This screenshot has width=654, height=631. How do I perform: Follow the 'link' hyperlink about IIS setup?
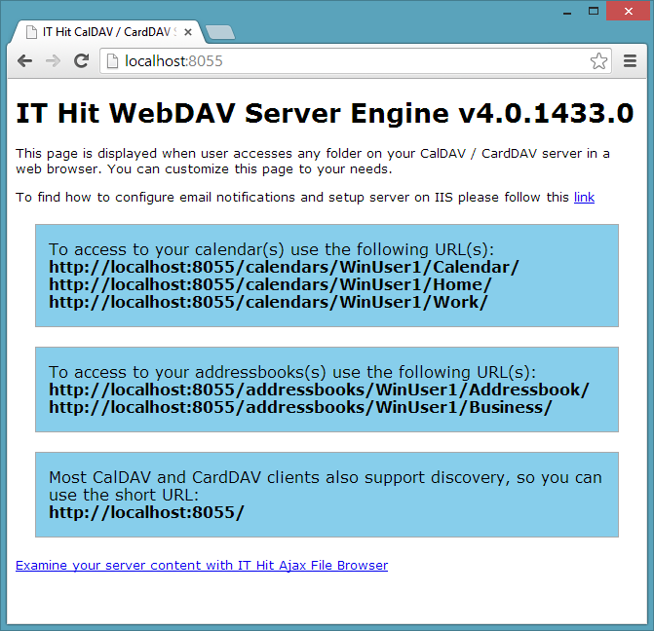(584, 197)
